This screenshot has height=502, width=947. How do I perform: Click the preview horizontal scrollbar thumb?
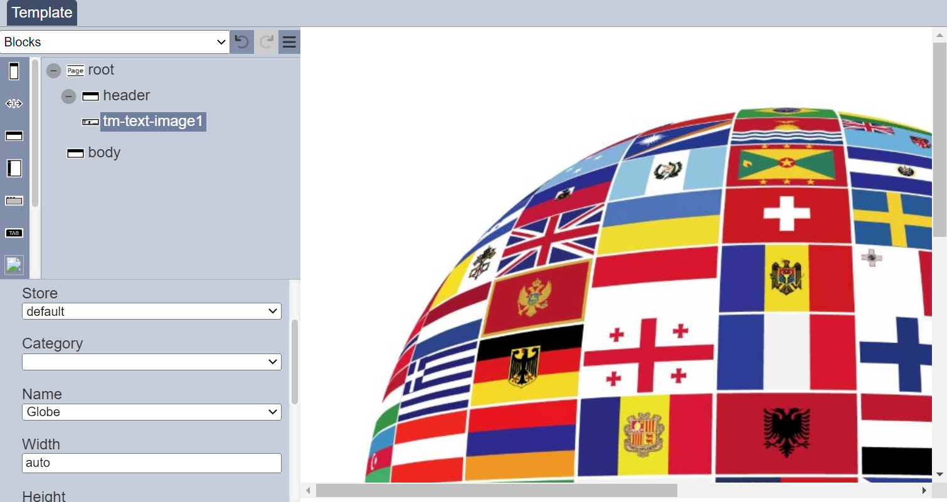point(497,490)
